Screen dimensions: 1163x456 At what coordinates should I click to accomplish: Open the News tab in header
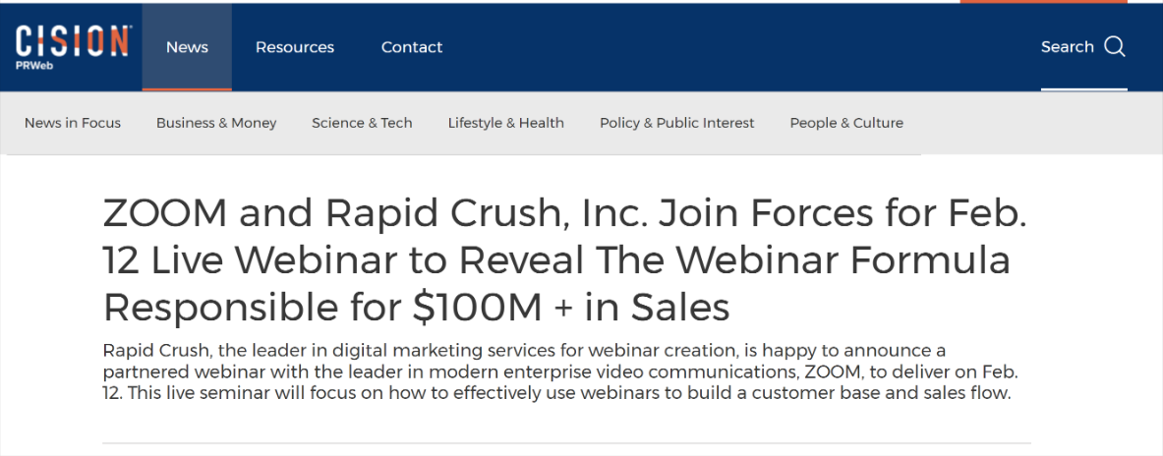187,47
